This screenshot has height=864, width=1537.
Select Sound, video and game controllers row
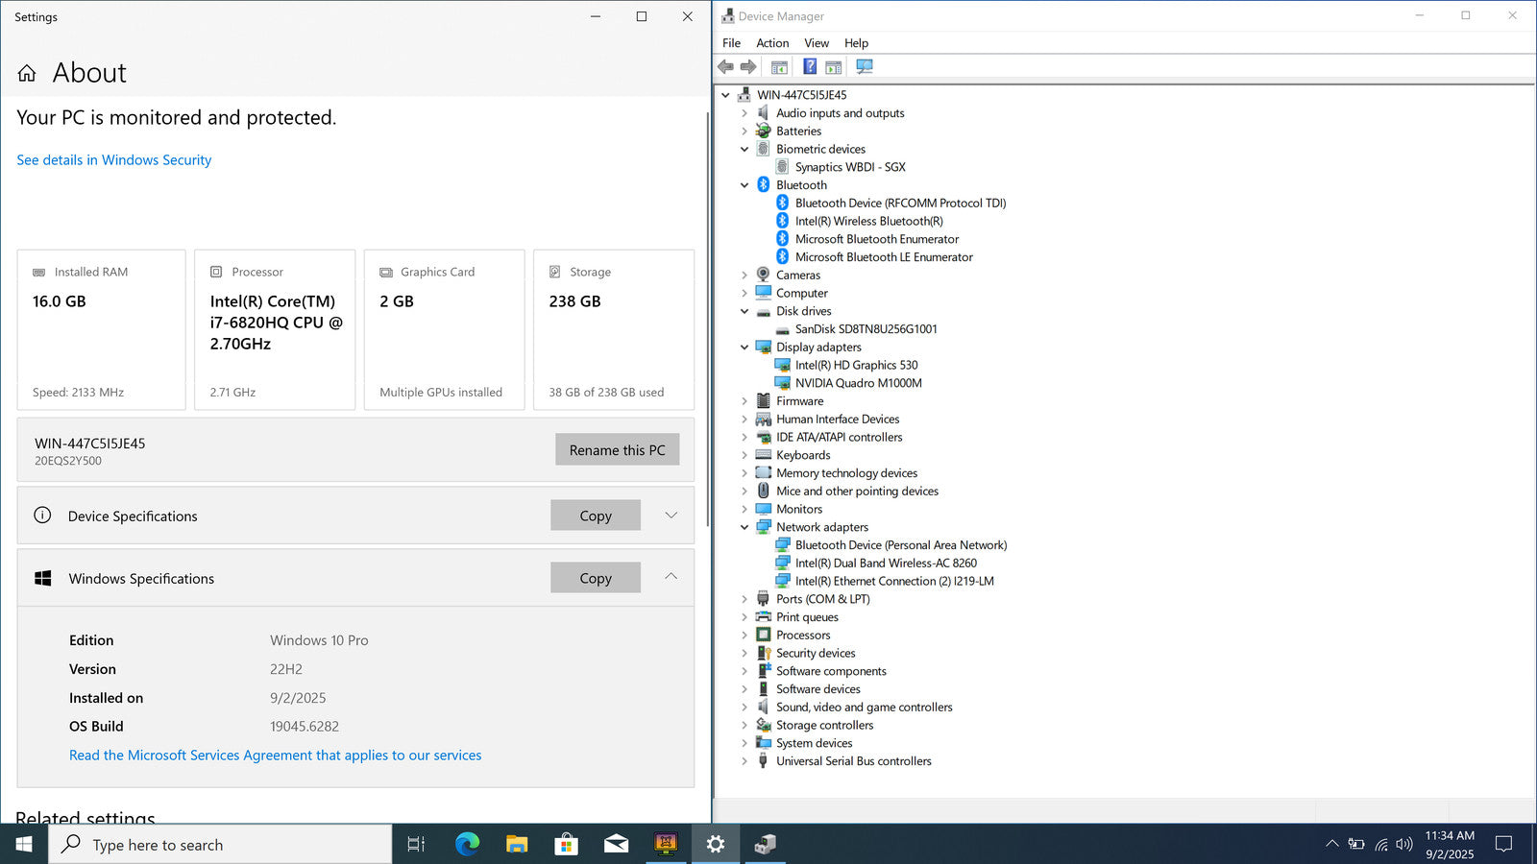click(864, 708)
